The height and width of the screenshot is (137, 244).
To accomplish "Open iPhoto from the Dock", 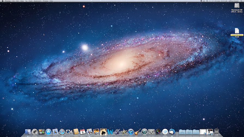I will [96, 132].
